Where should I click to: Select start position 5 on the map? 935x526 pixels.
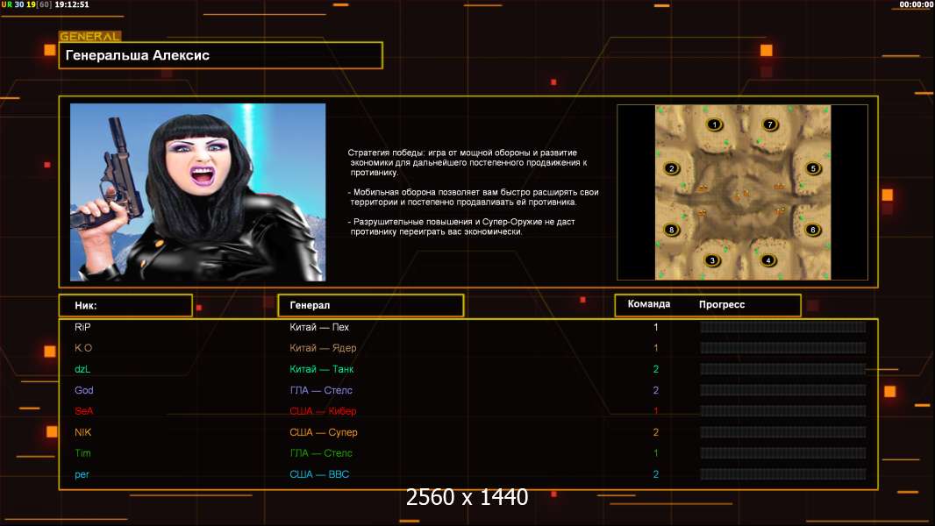pyautogui.click(x=813, y=168)
